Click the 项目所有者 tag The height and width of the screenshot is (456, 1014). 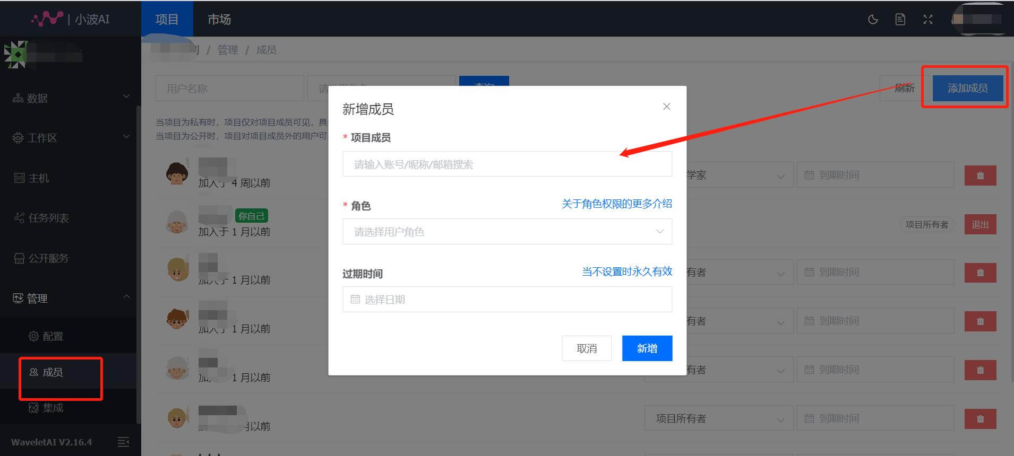pyautogui.click(x=926, y=224)
